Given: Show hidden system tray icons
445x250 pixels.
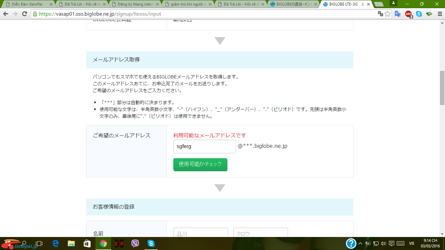Looking at the screenshot, I should tap(360, 243).
